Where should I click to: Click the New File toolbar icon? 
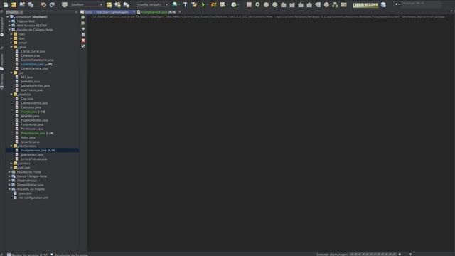(6, 5)
